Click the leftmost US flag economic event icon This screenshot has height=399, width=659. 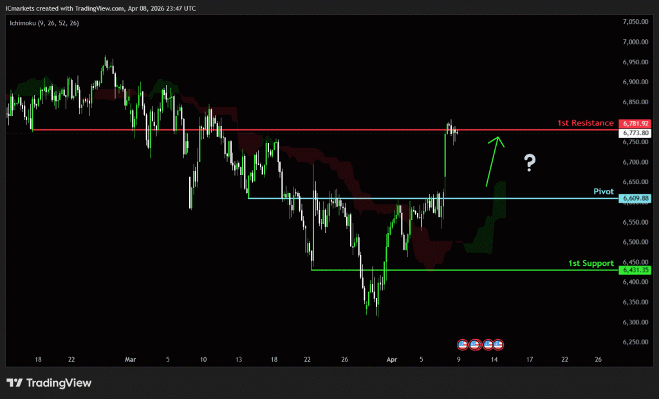(x=462, y=345)
